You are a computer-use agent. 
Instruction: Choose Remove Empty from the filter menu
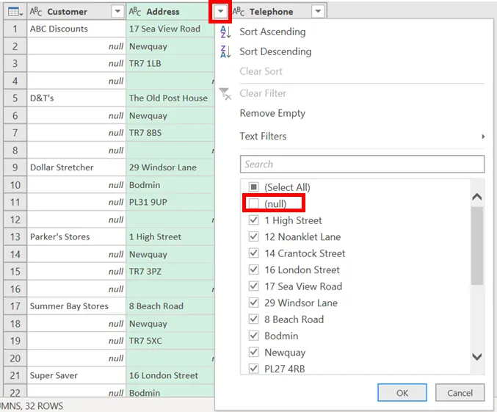[x=272, y=113]
